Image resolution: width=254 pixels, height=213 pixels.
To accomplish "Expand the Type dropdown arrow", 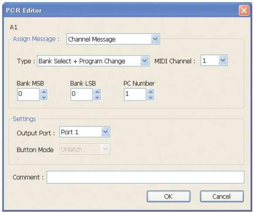I will tap(145, 61).
